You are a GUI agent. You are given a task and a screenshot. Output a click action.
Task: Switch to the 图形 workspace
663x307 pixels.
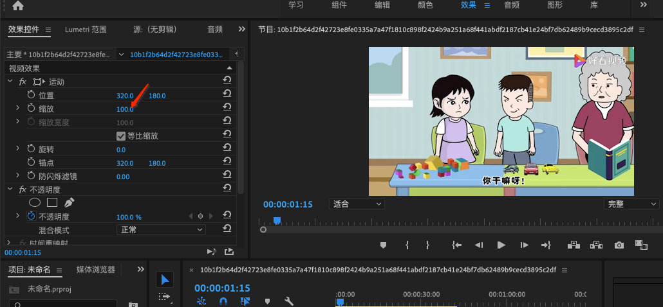tap(555, 5)
